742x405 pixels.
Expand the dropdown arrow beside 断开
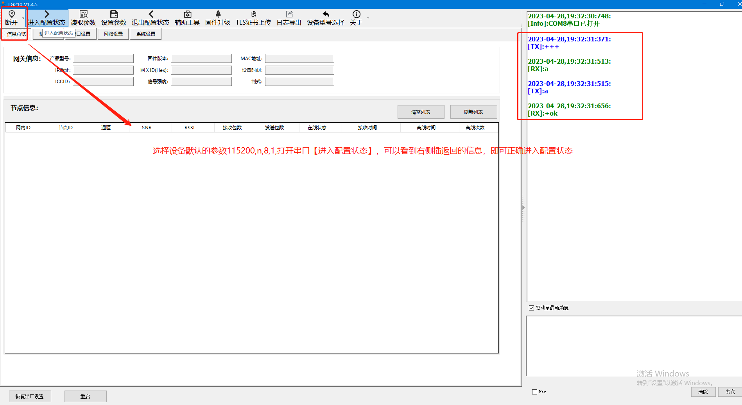[23, 18]
